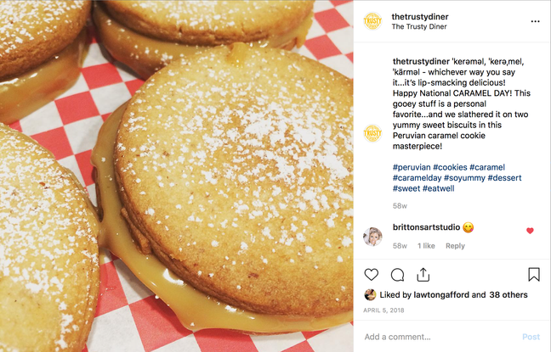Open brittonsartstudio's profile picture
This screenshot has width=551, height=352.
pos(372,237)
